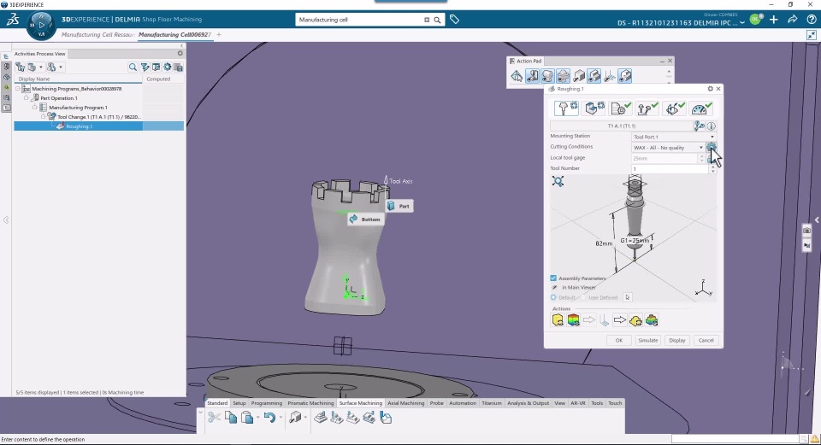
Task: Toggle the eighth Action Pad visibility icon
Action: tap(624, 76)
